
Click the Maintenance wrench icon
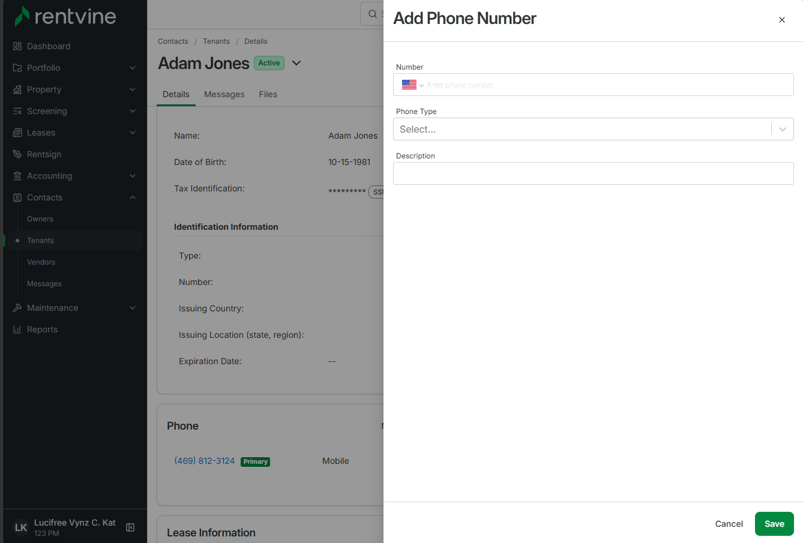point(17,308)
